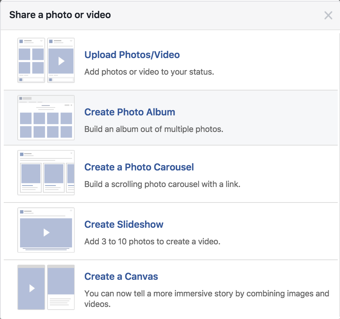This screenshot has height=319, width=340.
Task: Click the Photo Carousel preview icon
Action: coord(46,173)
